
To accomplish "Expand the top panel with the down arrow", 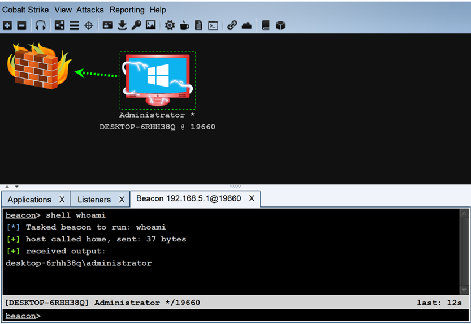I will point(16,187).
